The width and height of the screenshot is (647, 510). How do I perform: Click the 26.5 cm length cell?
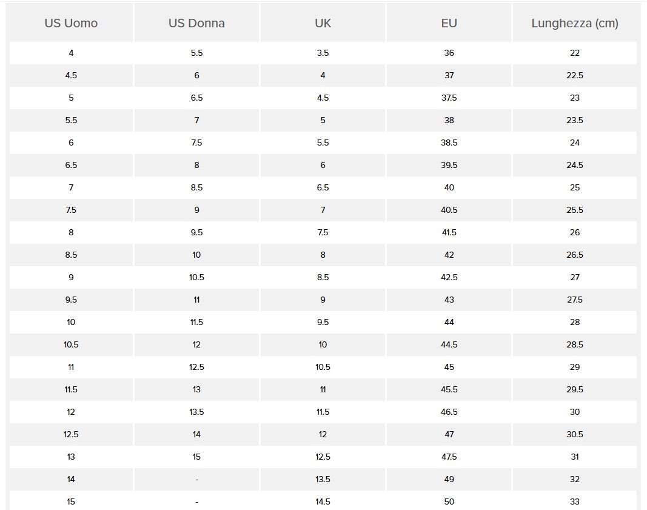tap(574, 255)
